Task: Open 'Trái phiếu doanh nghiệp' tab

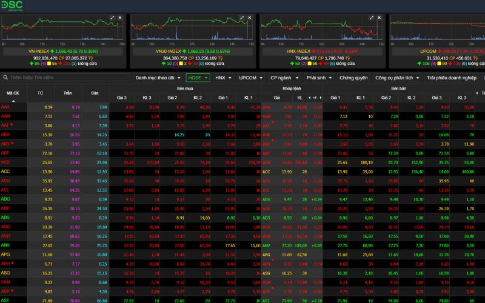Action: 453,78
